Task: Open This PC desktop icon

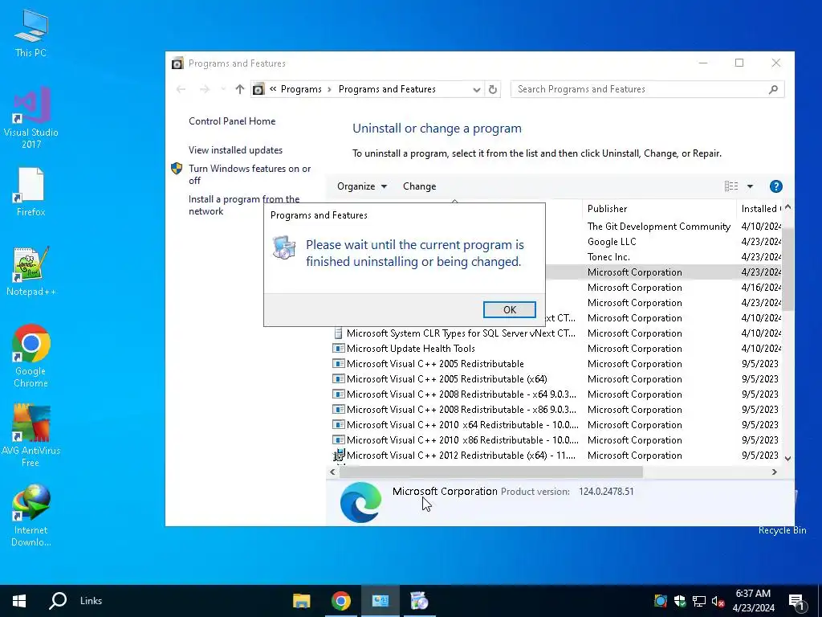Action: click(31, 34)
